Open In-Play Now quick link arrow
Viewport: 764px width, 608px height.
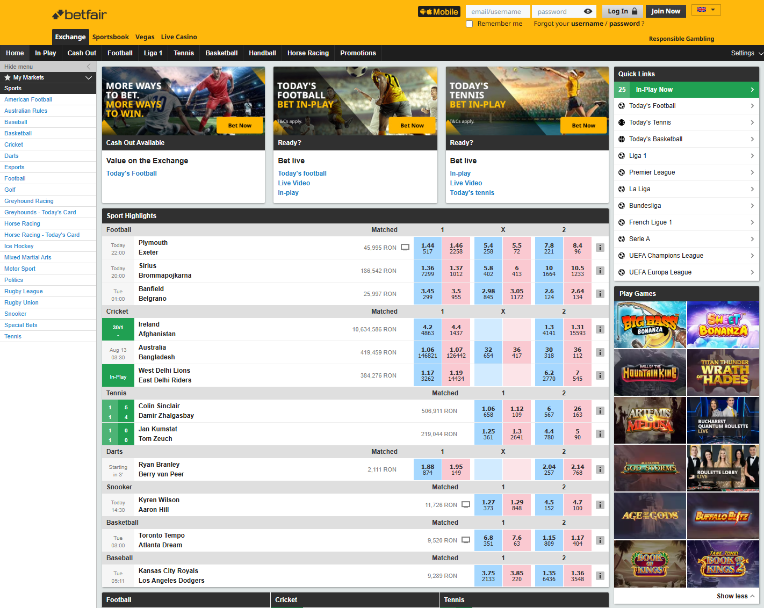pos(752,90)
